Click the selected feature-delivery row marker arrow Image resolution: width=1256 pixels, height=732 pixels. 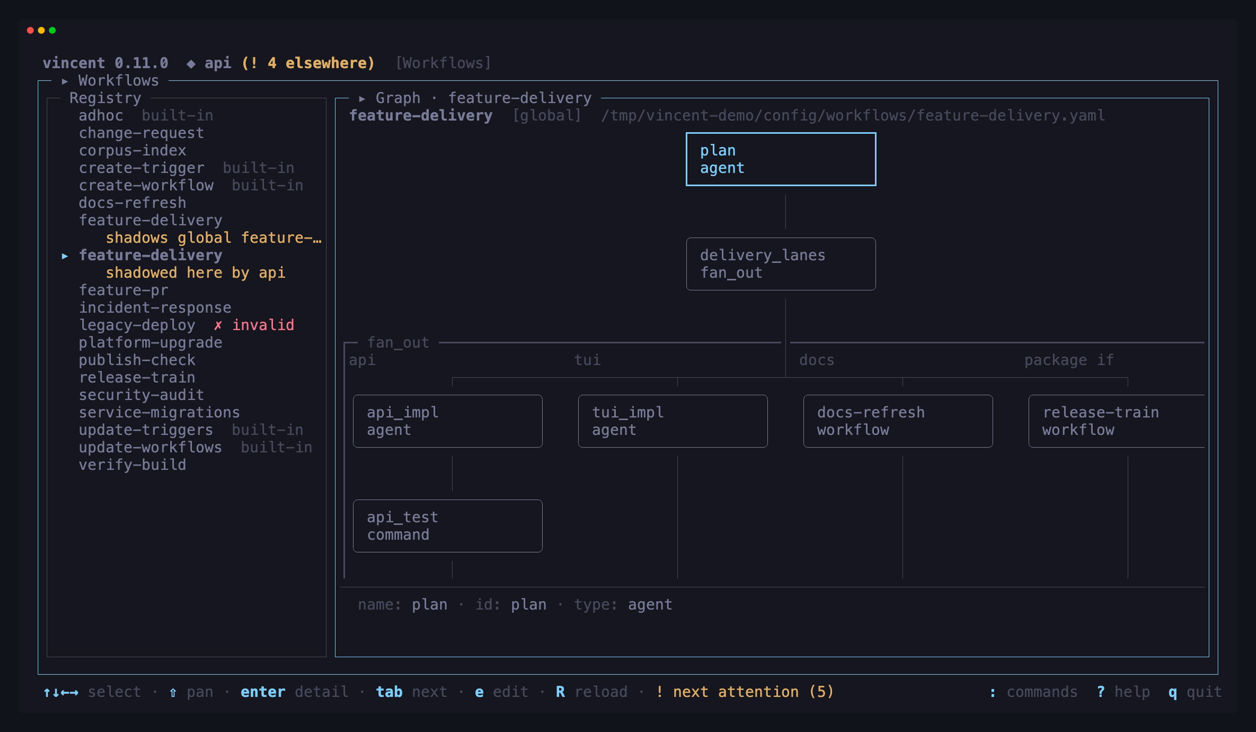[x=65, y=256]
